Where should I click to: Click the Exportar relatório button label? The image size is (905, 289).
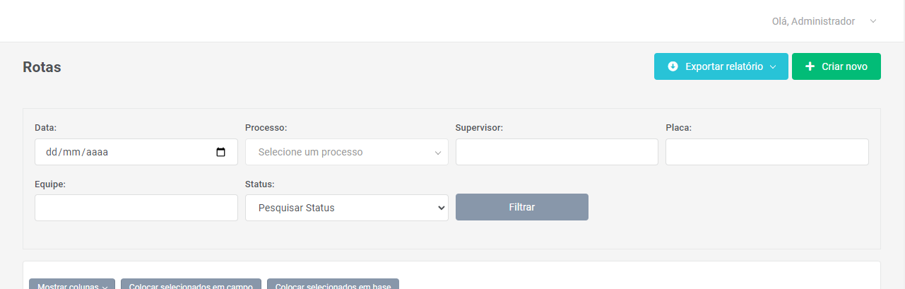tap(723, 66)
